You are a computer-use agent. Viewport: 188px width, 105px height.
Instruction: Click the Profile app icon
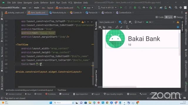[x=144, y=8]
